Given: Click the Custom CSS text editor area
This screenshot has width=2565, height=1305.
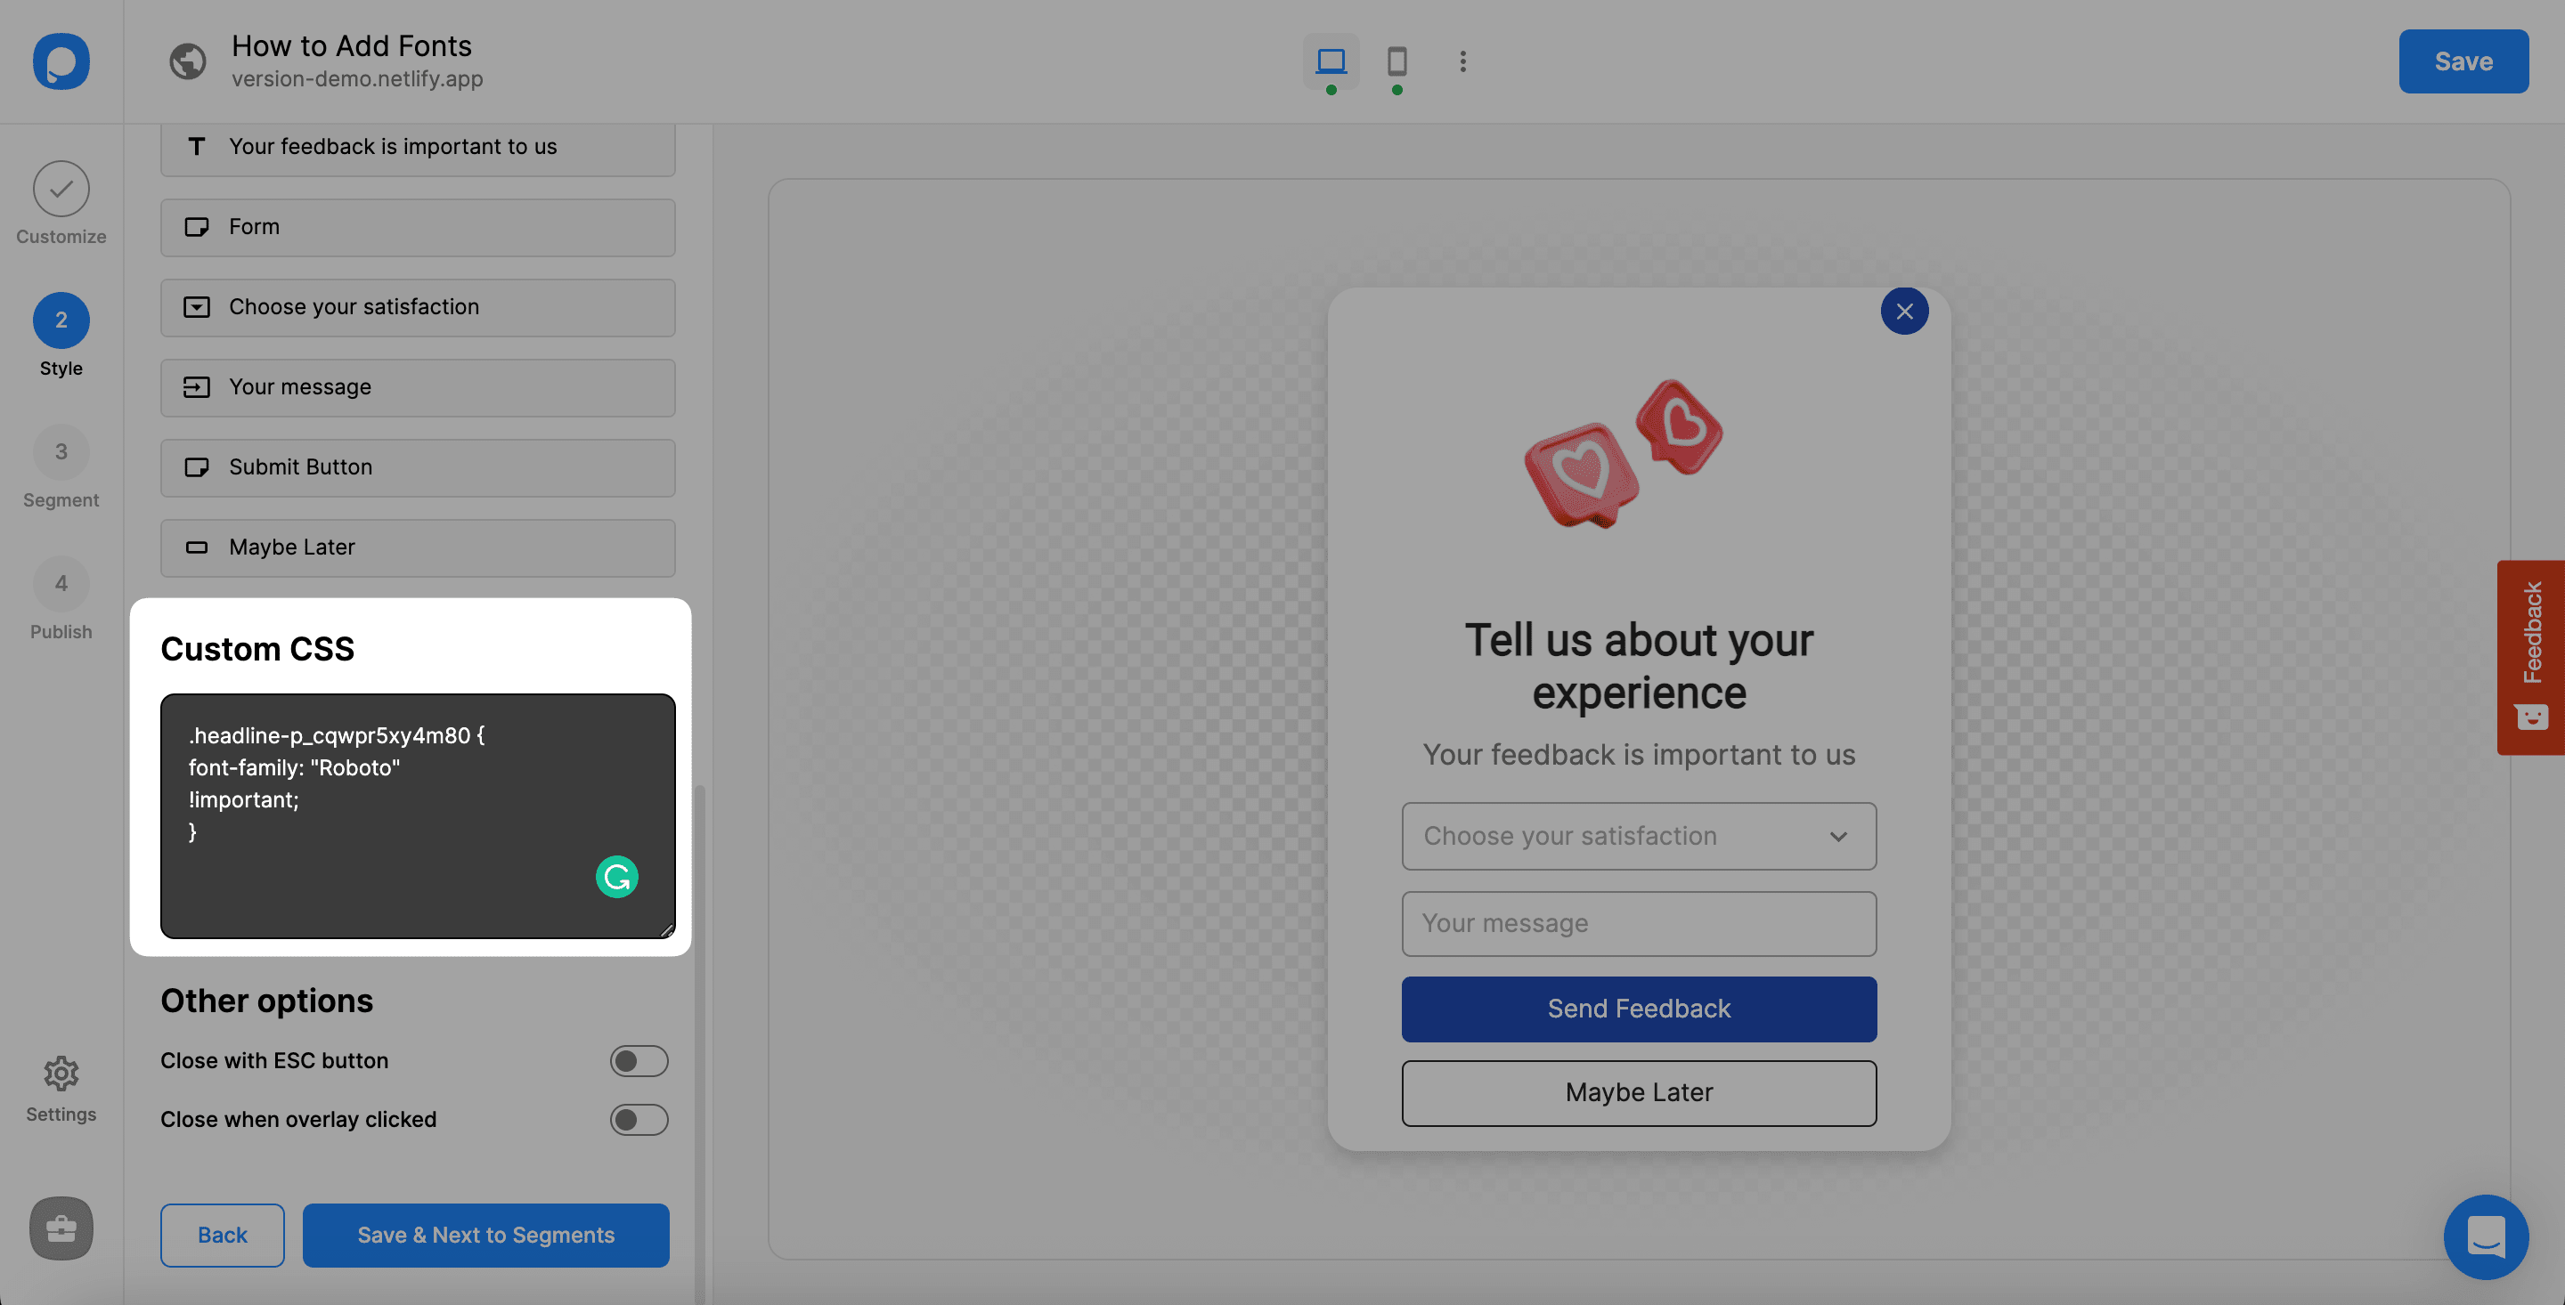Looking at the screenshot, I should [x=418, y=815].
